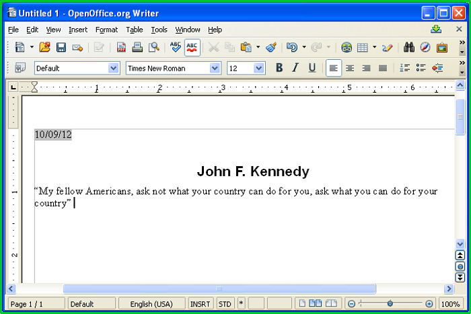Viewport: 471px width, 314px height.
Task: Open the Tools menu
Action: [x=159, y=30]
